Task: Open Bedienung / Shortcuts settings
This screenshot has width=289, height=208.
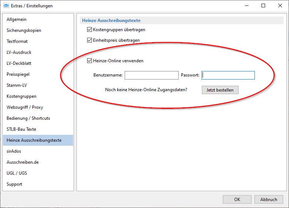Action: tap(38, 118)
